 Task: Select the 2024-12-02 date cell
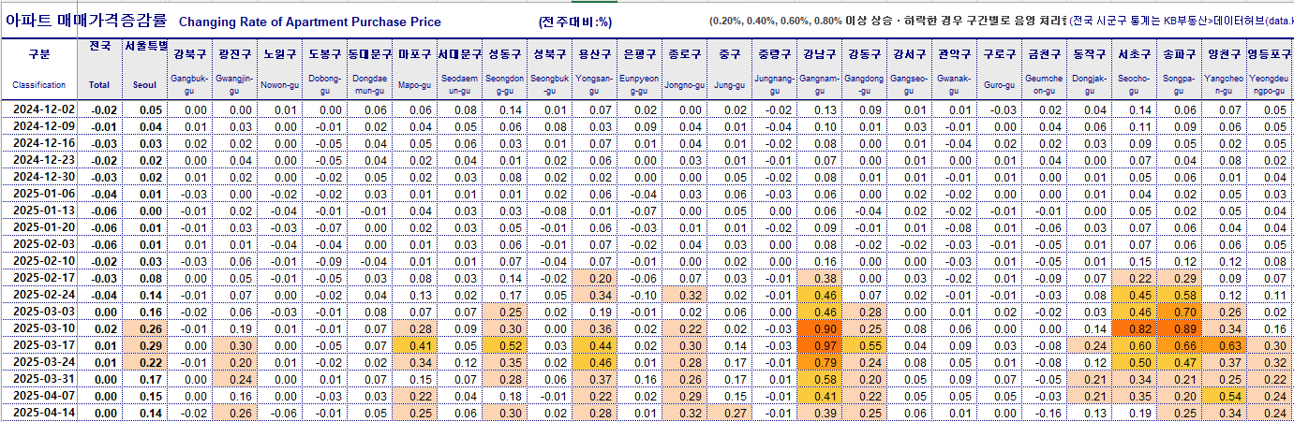(x=39, y=109)
